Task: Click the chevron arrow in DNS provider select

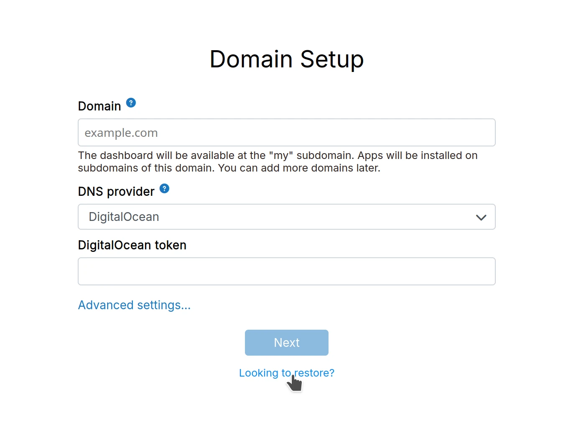Action: pos(481,217)
